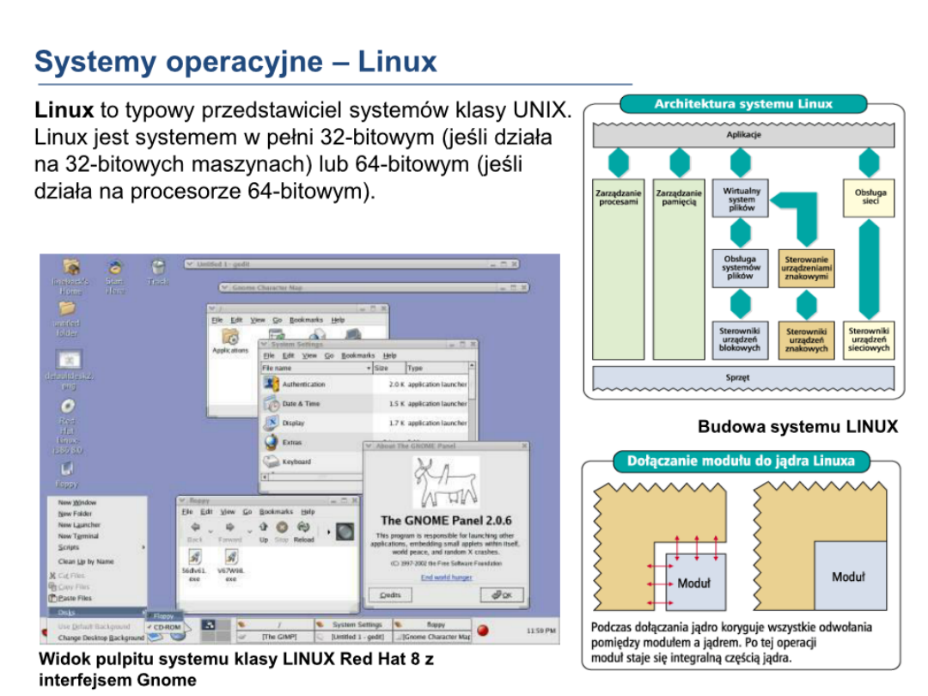Click the Floppy desktop icon

68,469
